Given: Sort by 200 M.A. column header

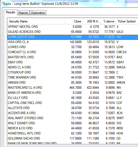Looking at the screenshot, I should (91, 21).
